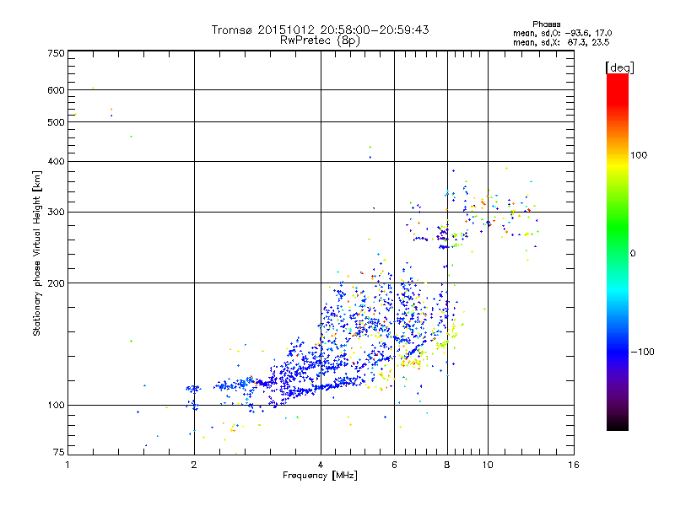Click the x-axis tick label '10'
The image size is (675, 506).
tap(488, 465)
